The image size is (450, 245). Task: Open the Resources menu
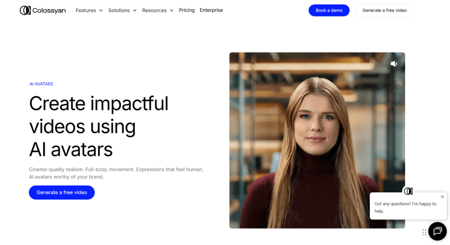click(x=154, y=11)
